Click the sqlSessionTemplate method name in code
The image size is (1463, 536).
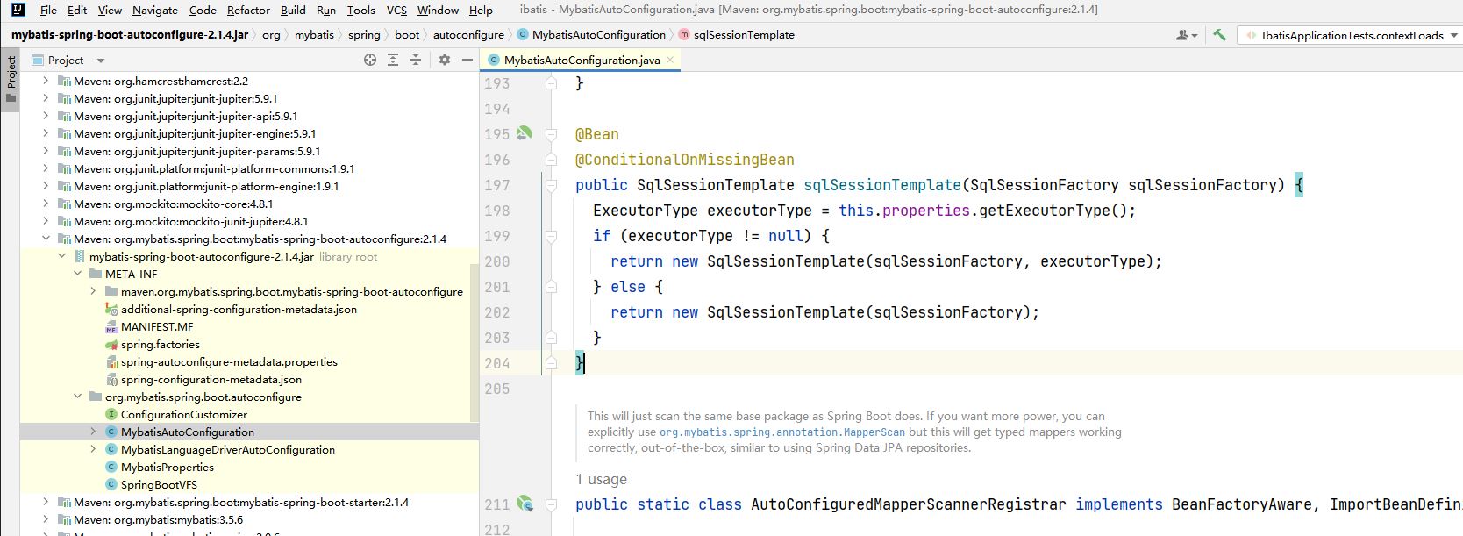point(882,185)
